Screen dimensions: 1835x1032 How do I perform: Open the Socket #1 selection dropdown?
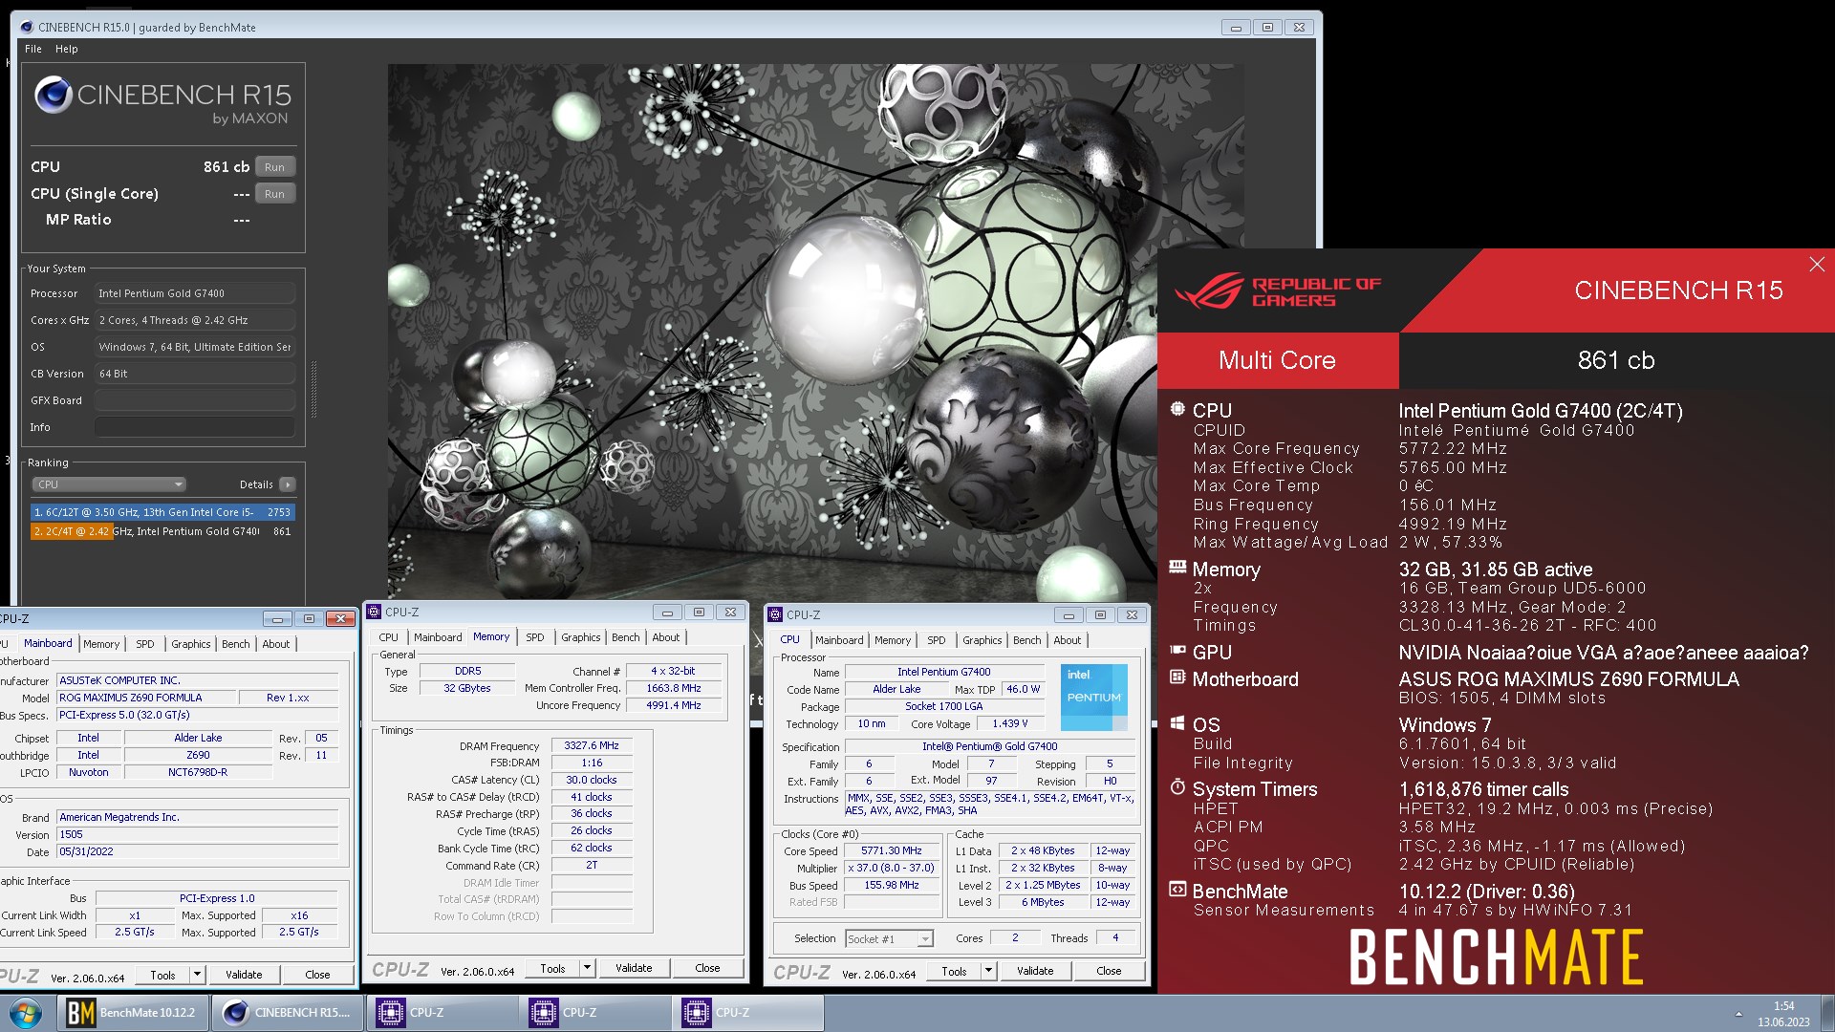pyautogui.click(x=889, y=939)
